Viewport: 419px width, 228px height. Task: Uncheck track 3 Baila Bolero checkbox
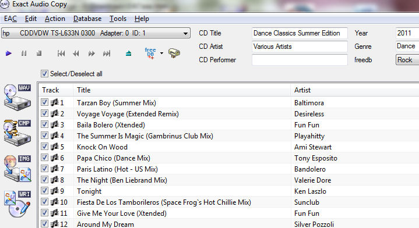pyautogui.click(x=44, y=124)
